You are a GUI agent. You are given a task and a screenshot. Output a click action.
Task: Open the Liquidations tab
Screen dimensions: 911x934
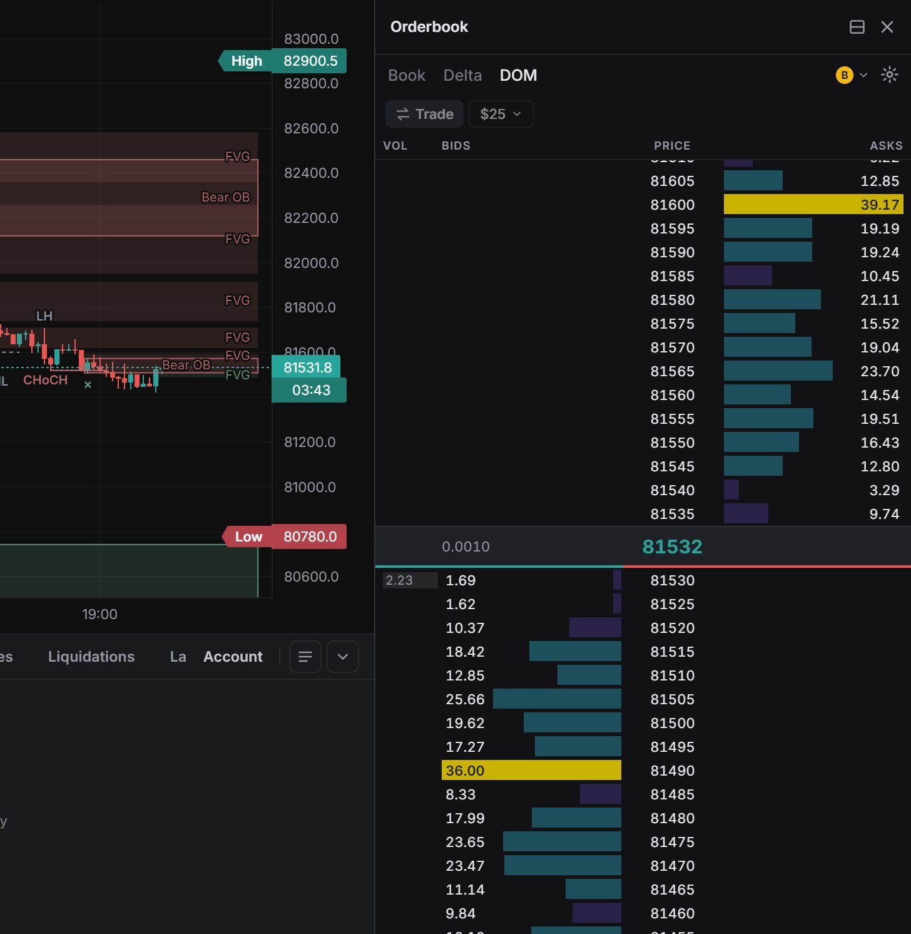pos(91,657)
